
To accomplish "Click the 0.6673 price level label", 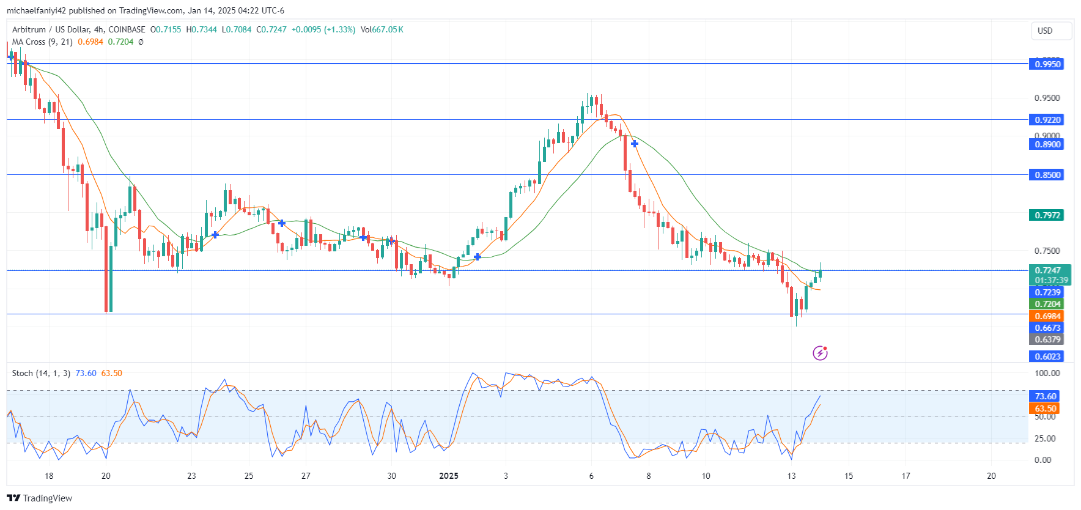I will click(x=1047, y=328).
